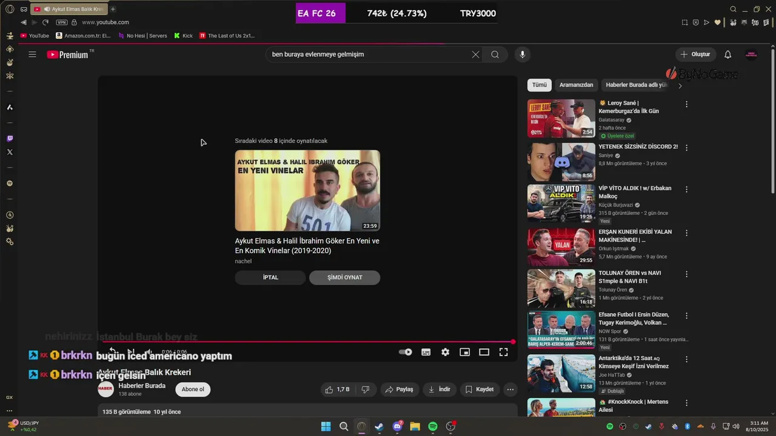
Task: Add page to bookmarks heart icon
Action: (x=718, y=22)
